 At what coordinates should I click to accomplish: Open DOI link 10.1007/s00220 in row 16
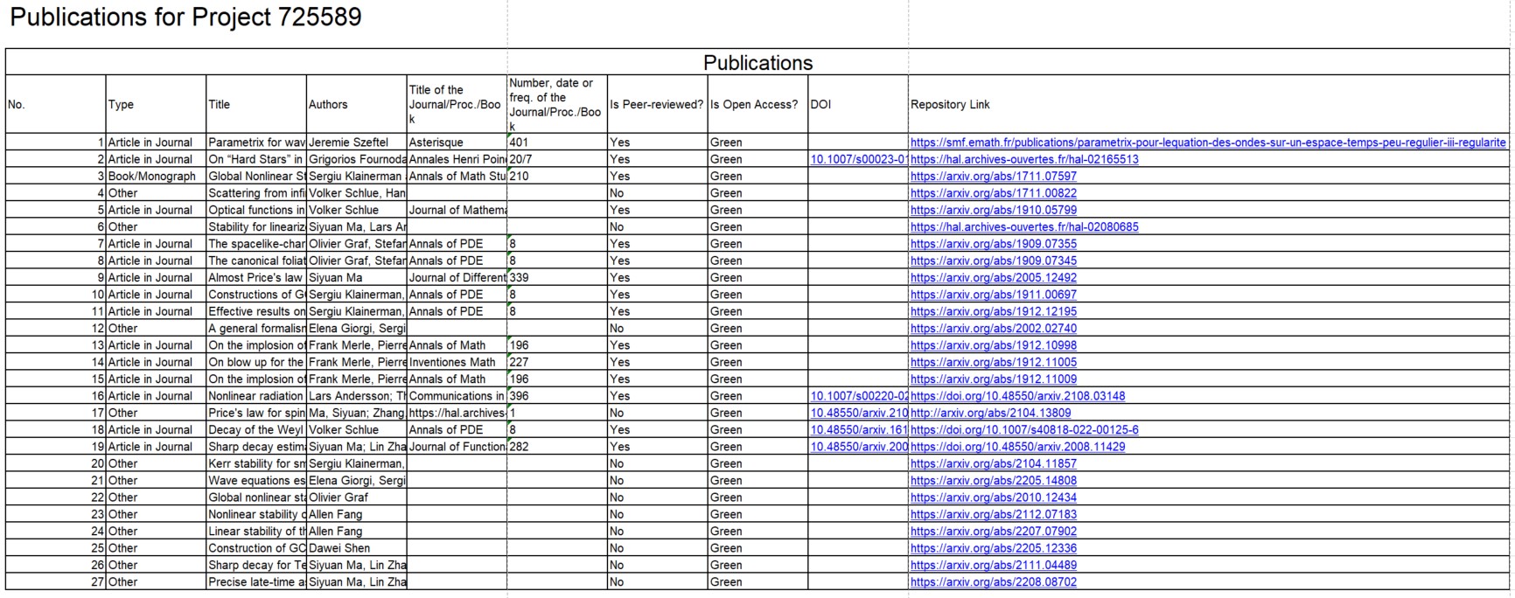[x=858, y=396]
